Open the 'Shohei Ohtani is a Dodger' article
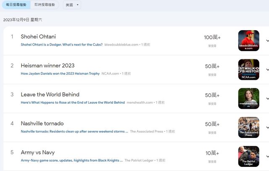 tap(61, 44)
